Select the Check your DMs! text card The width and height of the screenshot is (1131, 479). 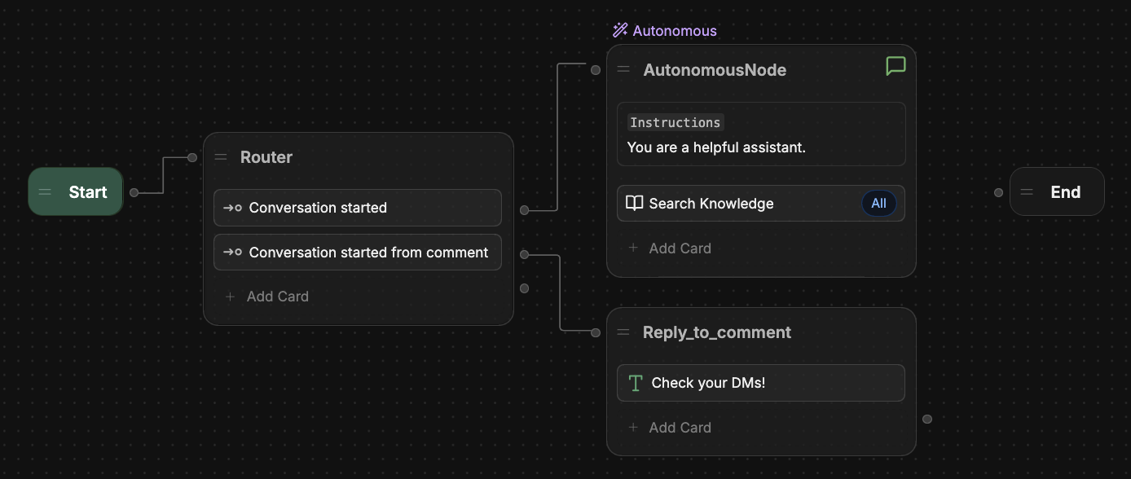[x=760, y=383]
